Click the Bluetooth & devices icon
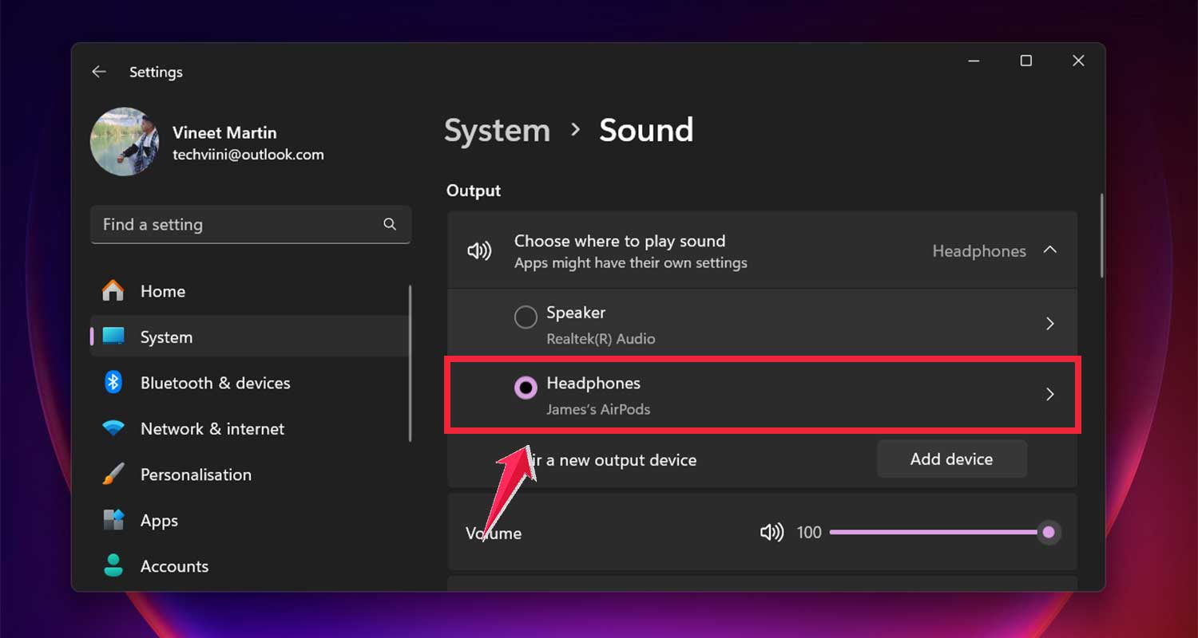This screenshot has width=1198, height=638. click(x=113, y=383)
